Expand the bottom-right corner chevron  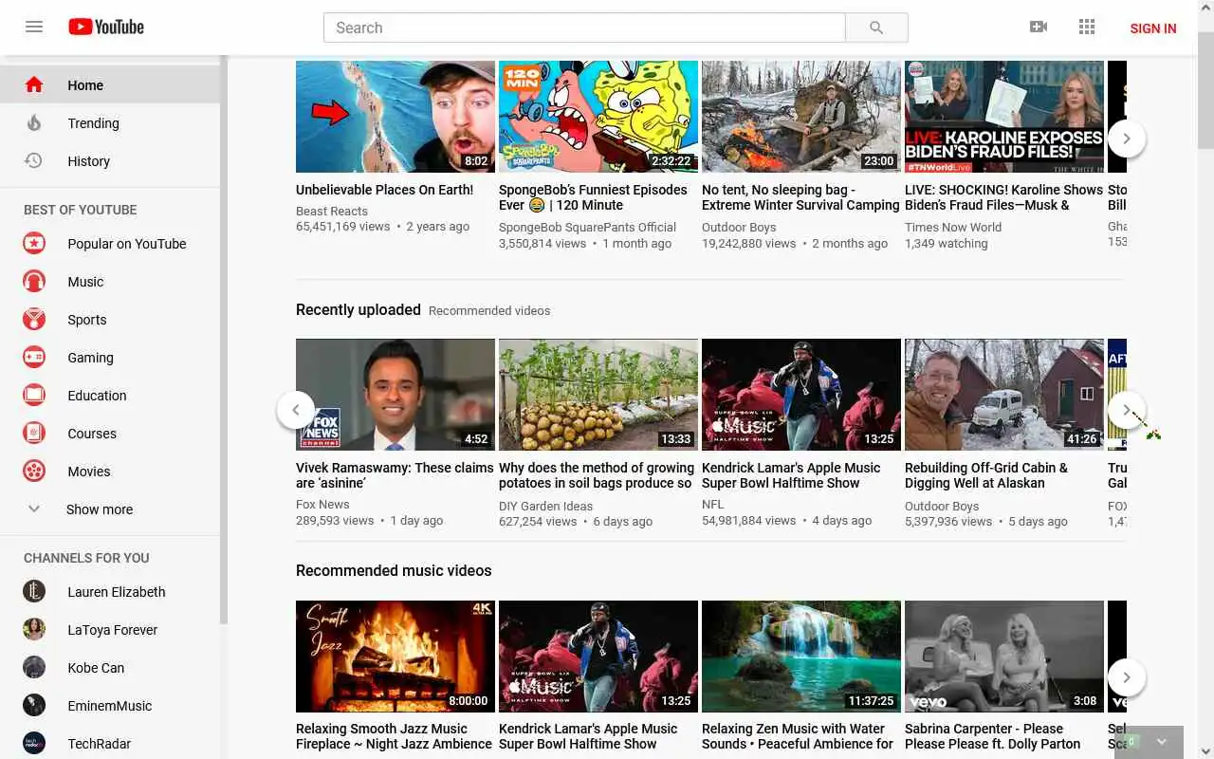pos(1162,742)
